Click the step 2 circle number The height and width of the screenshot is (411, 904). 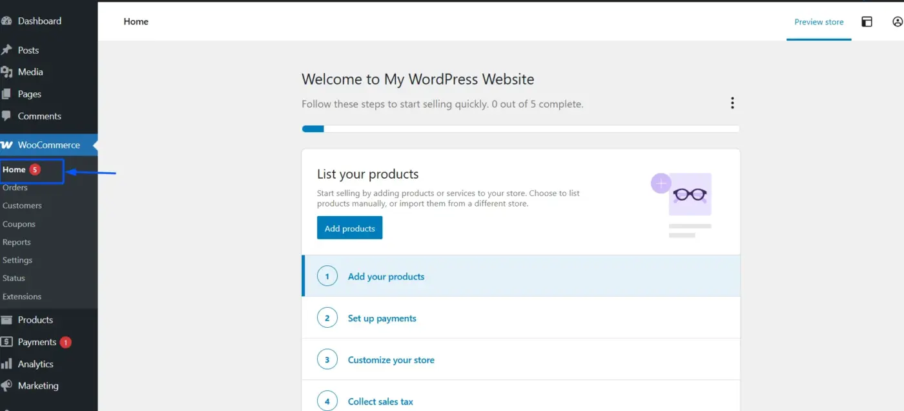327,318
